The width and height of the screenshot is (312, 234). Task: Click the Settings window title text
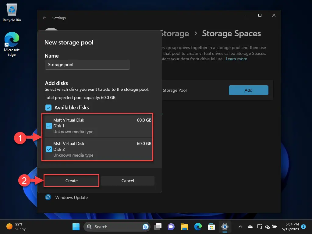point(59,18)
